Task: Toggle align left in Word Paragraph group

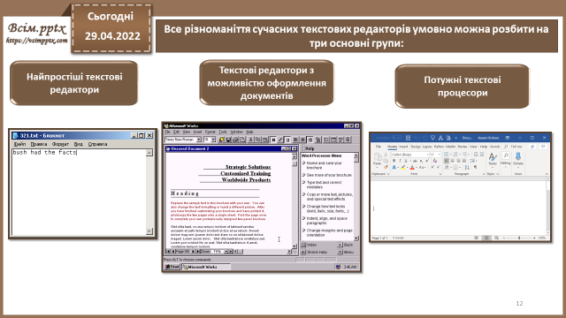Action: coord(447,161)
